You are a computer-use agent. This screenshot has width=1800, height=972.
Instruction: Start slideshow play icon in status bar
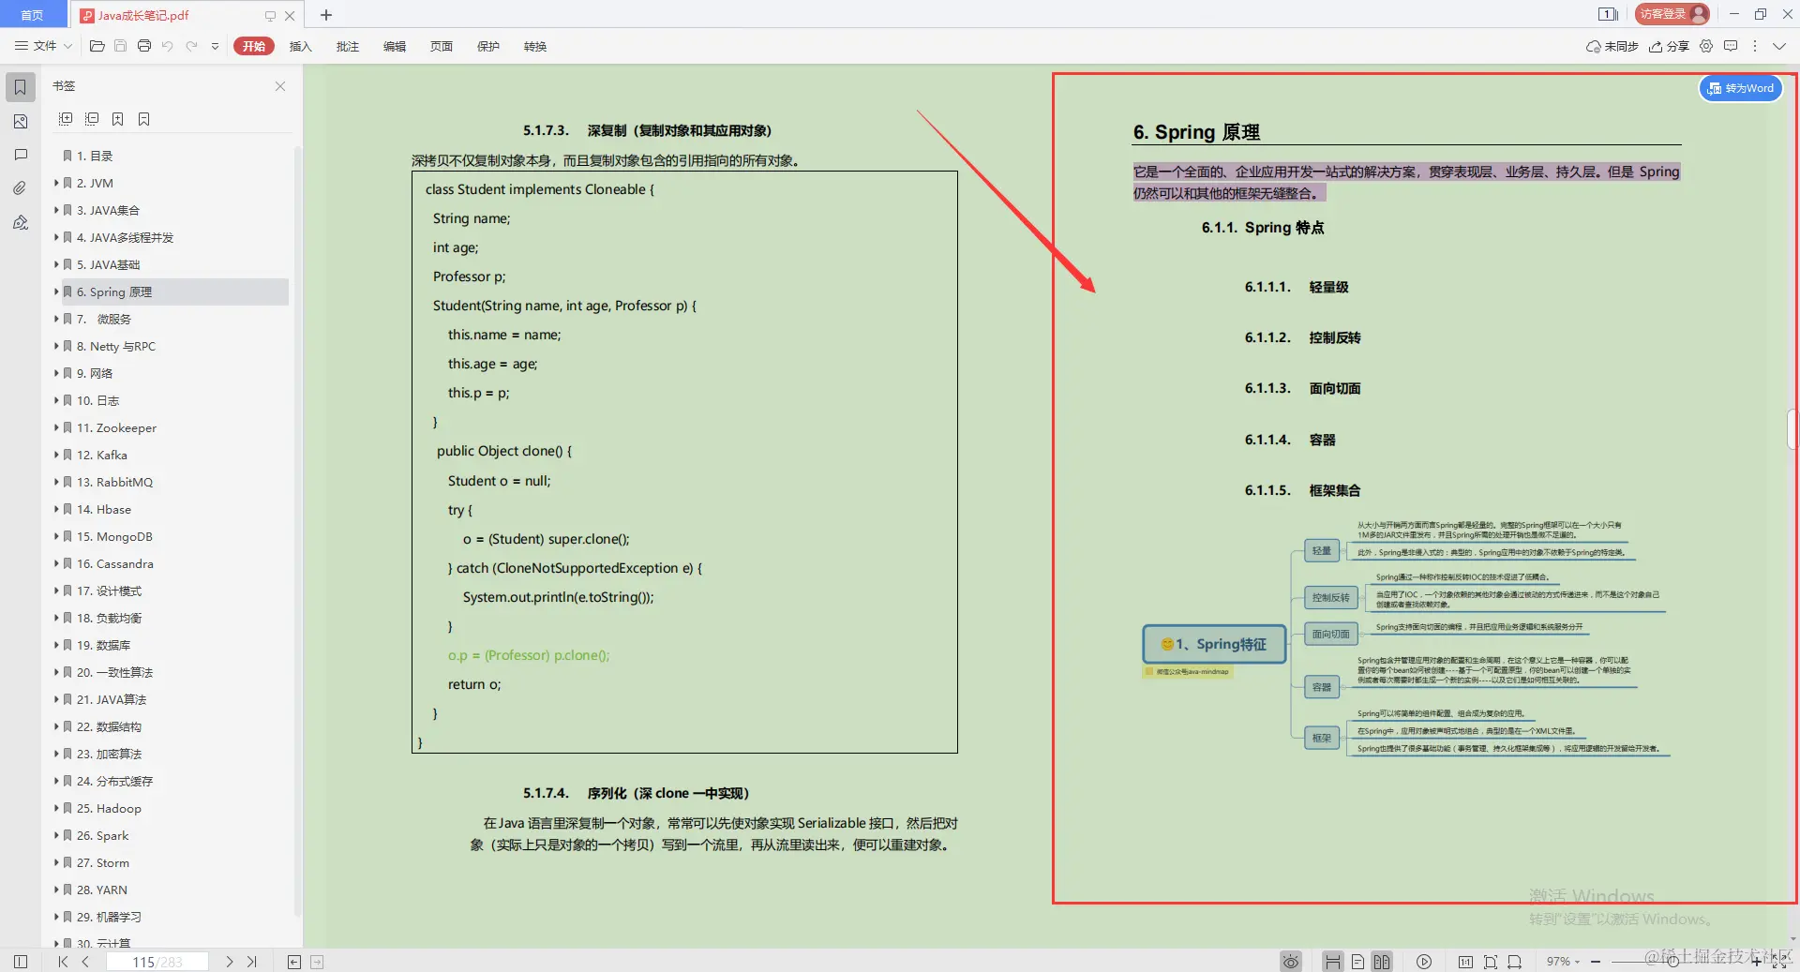(1424, 962)
